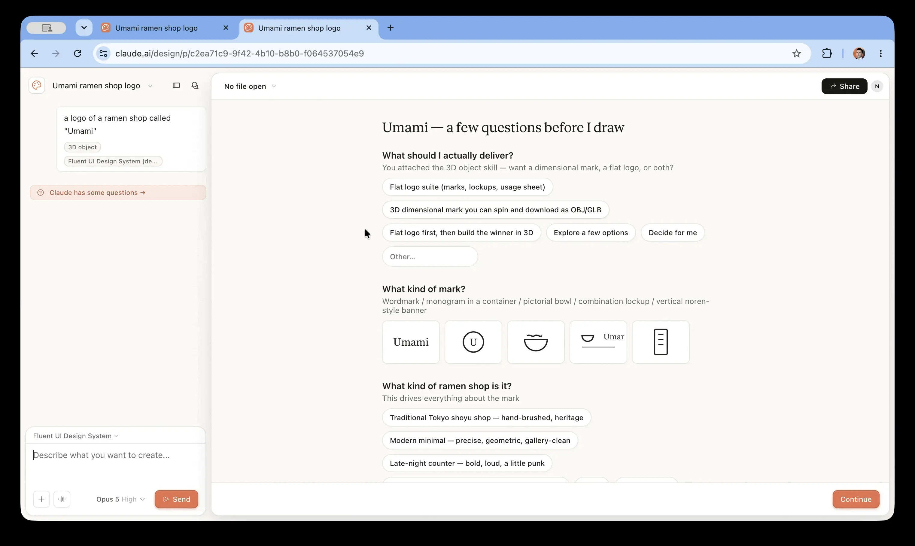Open the Chrome three-dot menu
This screenshot has width=915, height=546.
[880, 54]
